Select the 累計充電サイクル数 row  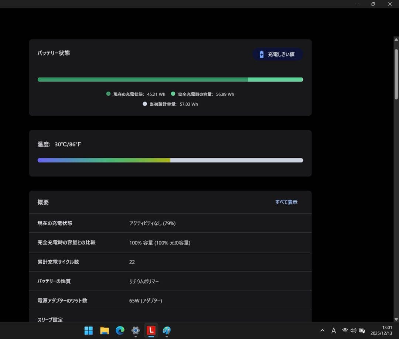pos(170,262)
